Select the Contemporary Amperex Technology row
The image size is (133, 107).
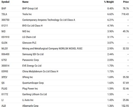click(66, 20)
